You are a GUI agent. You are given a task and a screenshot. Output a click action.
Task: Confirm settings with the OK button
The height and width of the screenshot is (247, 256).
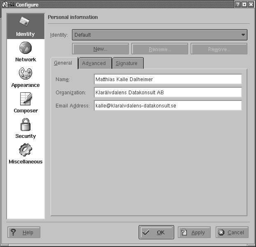point(156,232)
